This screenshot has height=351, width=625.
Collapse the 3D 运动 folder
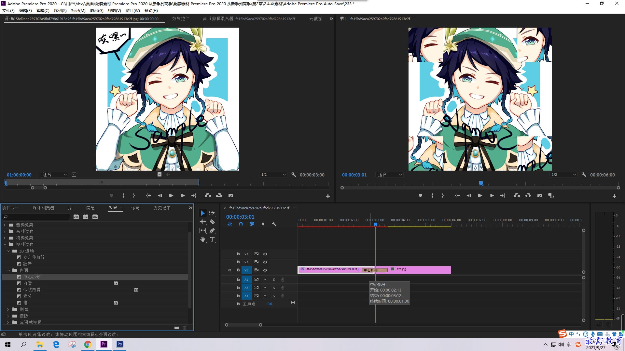click(8, 251)
